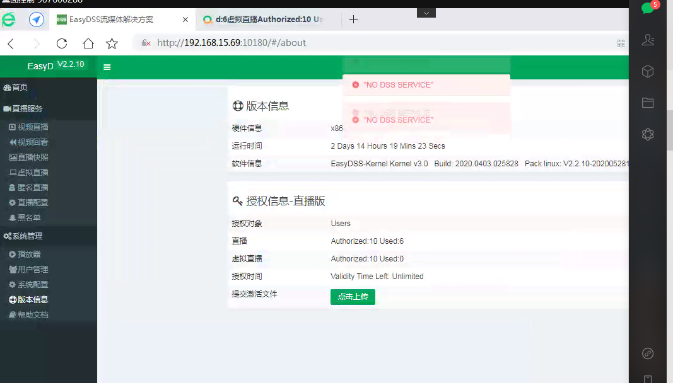This screenshot has width=673, height=383.
Task: Click the cube icon in right panel
Action: click(648, 71)
